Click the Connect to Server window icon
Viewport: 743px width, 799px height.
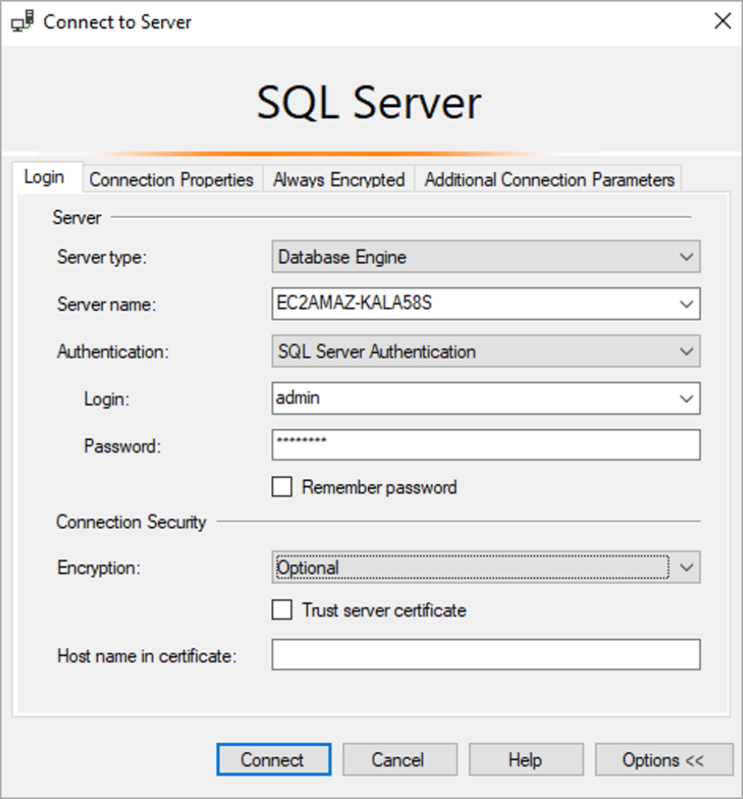pyautogui.click(x=23, y=22)
